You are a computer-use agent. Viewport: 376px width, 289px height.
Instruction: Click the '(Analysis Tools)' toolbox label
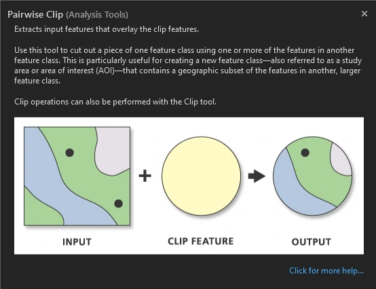[97, 15]
